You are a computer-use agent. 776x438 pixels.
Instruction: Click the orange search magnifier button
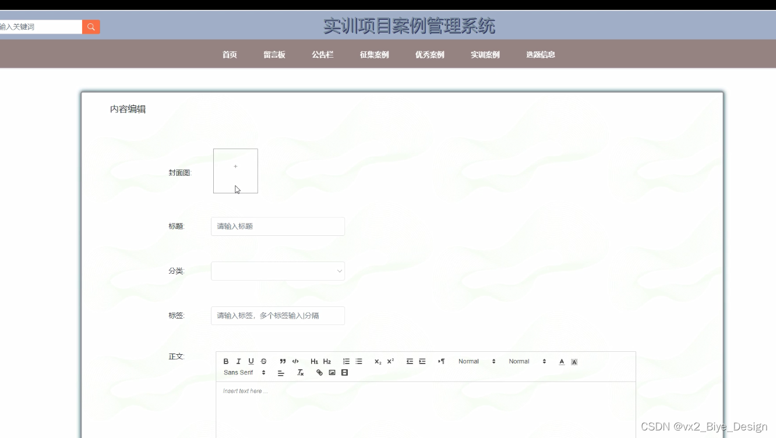click(91, 27)
